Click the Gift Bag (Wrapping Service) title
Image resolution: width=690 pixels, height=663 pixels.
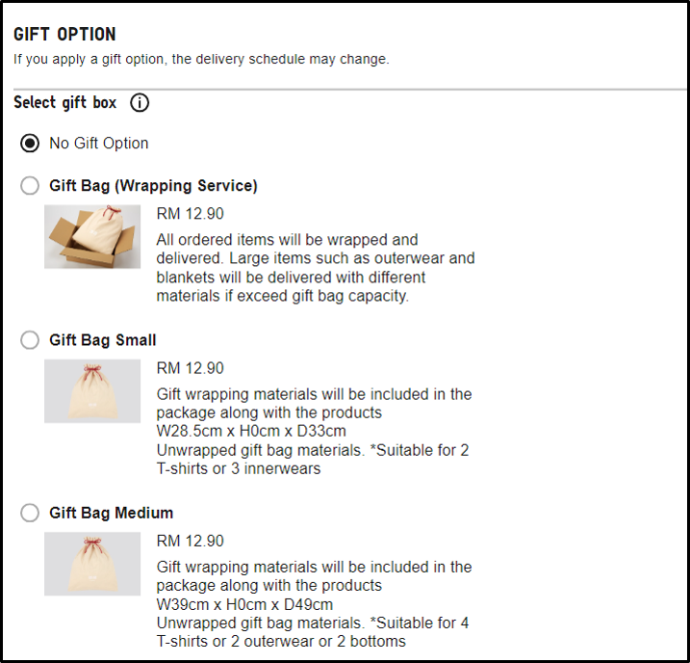(153, 186)
